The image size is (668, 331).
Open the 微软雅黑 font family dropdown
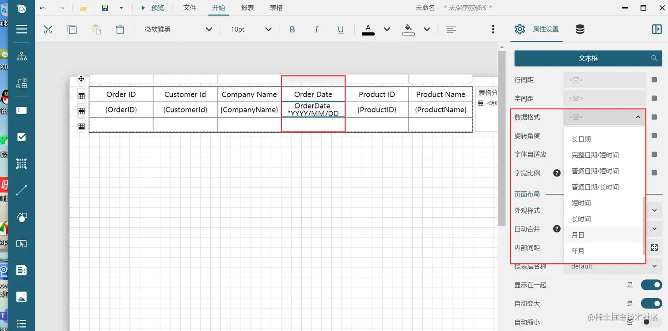[x=178, y=30]
